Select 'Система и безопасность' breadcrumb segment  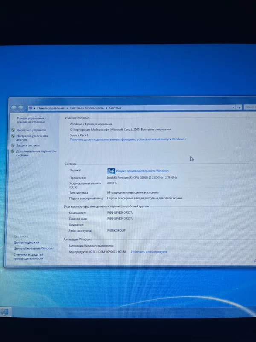point(87,108)
